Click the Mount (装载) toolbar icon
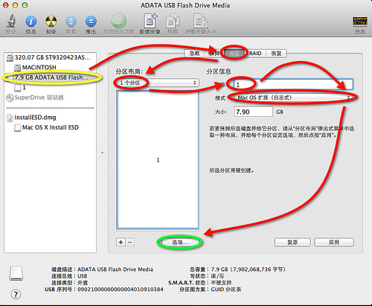This screenshot has width=372, height=306. (71, 22)
